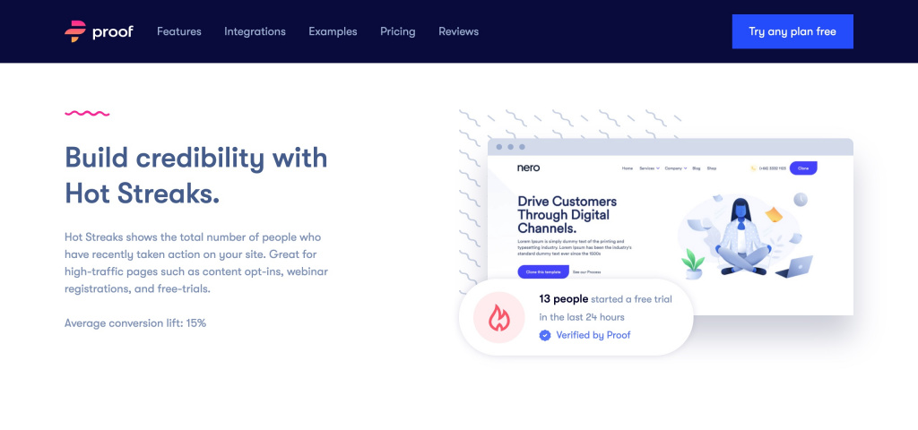Image resolution: width=918 pixels, height=430 pixels.
Task: Click the flame icon in the notification
Action: 499,318
